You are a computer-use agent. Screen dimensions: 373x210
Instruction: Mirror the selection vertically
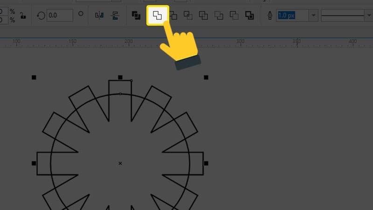(115, 15)
